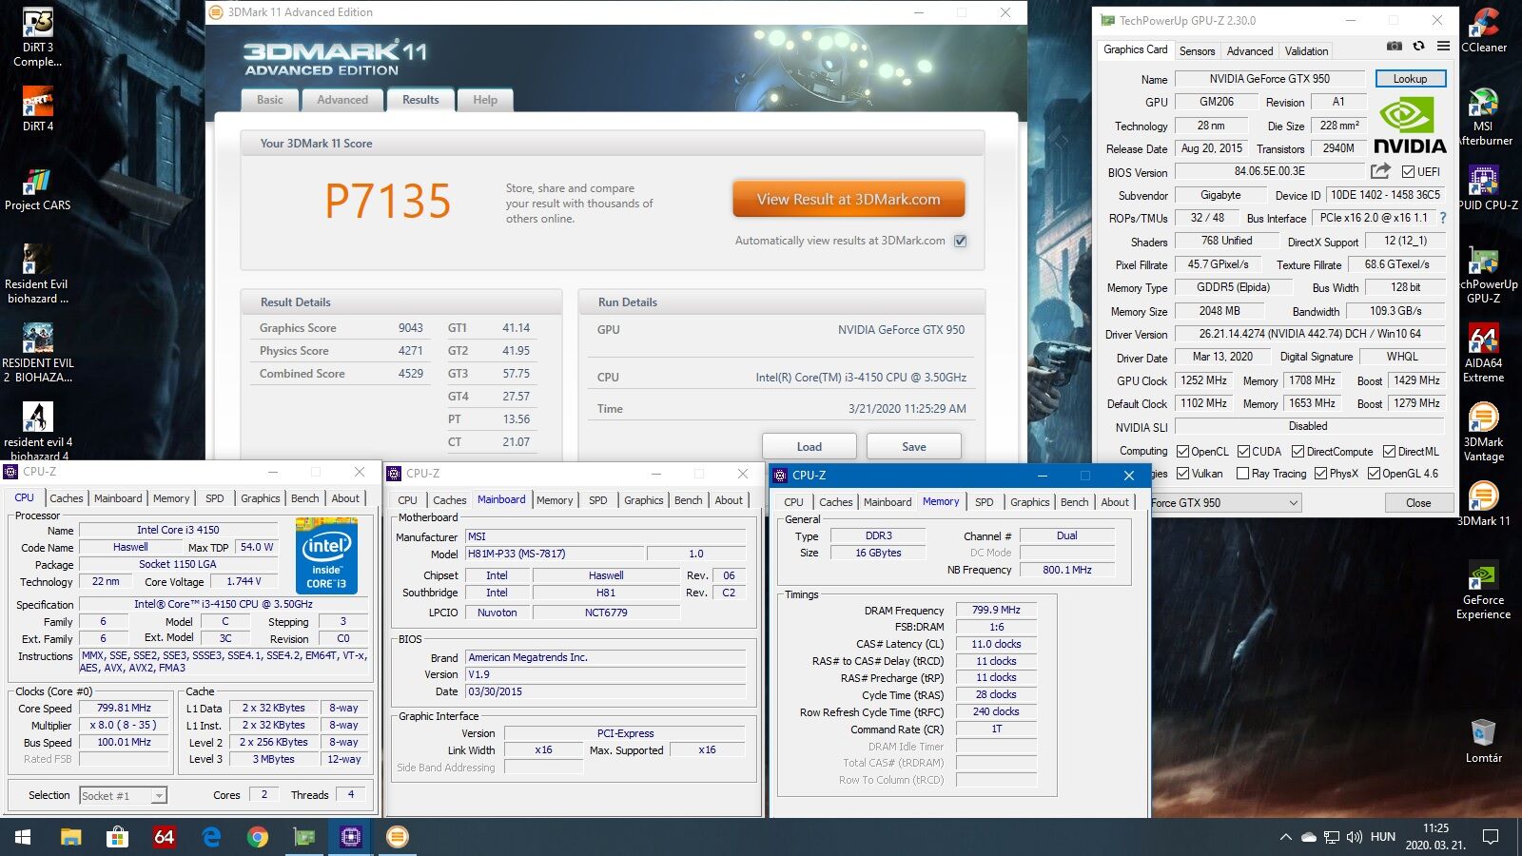Switch to the Sensors tab in GPU-Z
The height and width of the screenshot is (856, 1522).
[x=1197, y=51]
